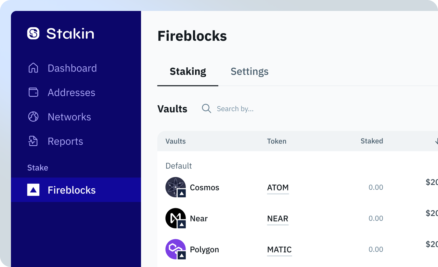Click the Dashboard home icon

point(33,68)
